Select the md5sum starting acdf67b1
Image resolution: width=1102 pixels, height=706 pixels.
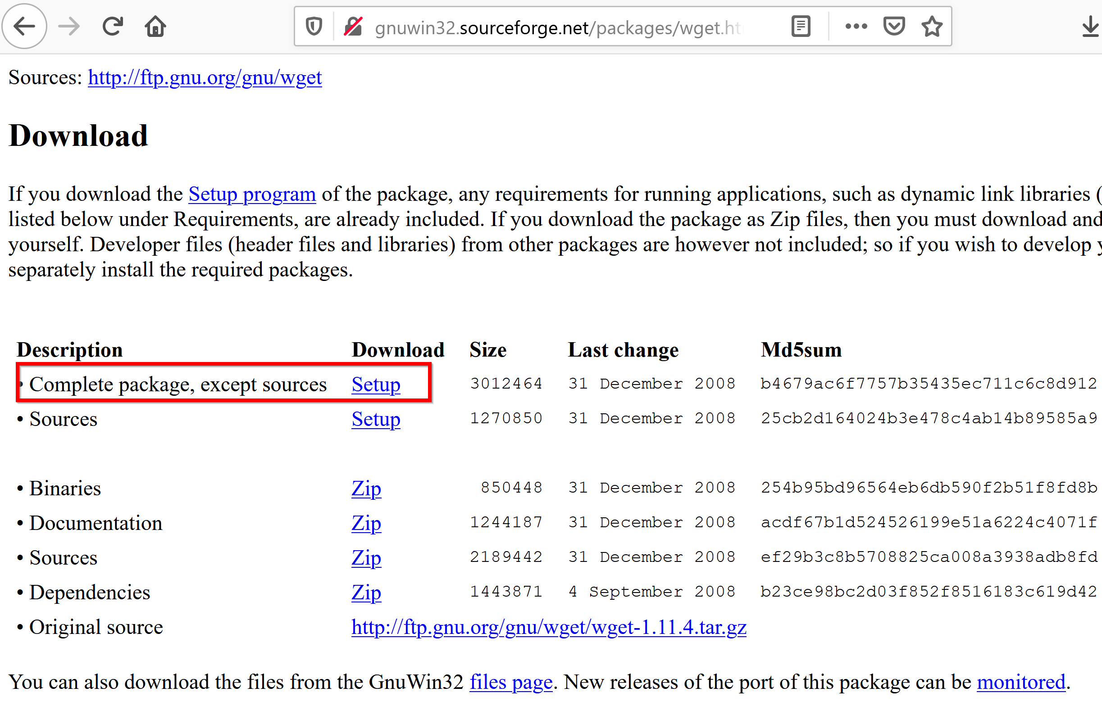click(929, 523)
